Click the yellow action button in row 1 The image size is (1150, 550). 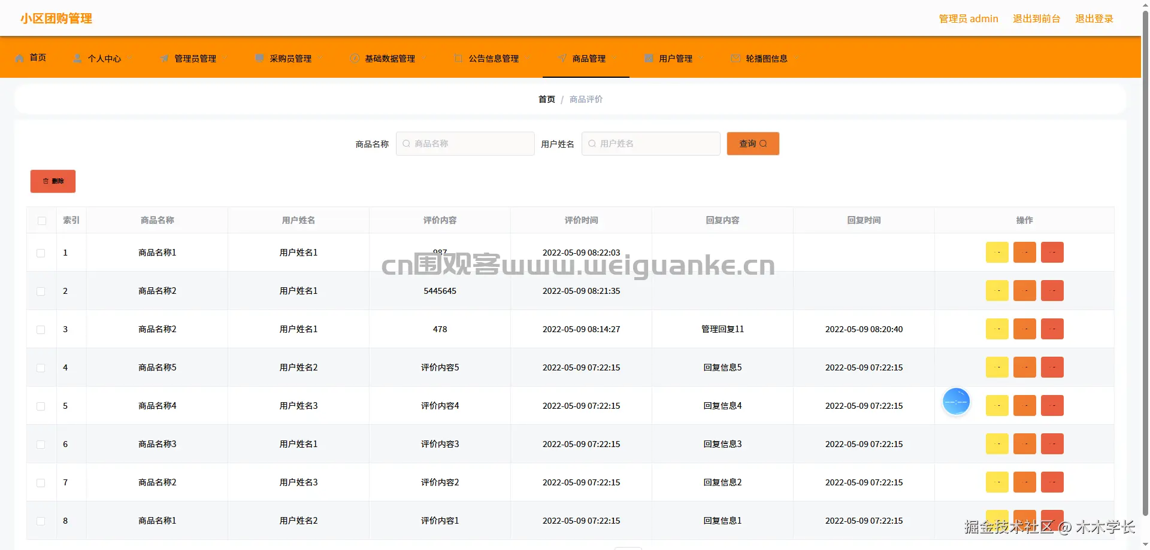(997, 253)
